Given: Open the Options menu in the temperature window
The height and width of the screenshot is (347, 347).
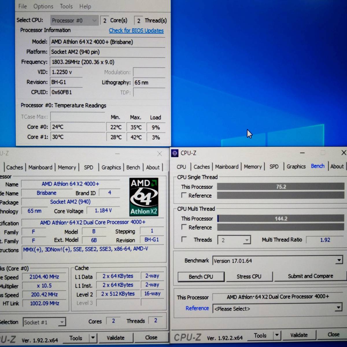Looking at the screenshot, I should coord(43,6).
